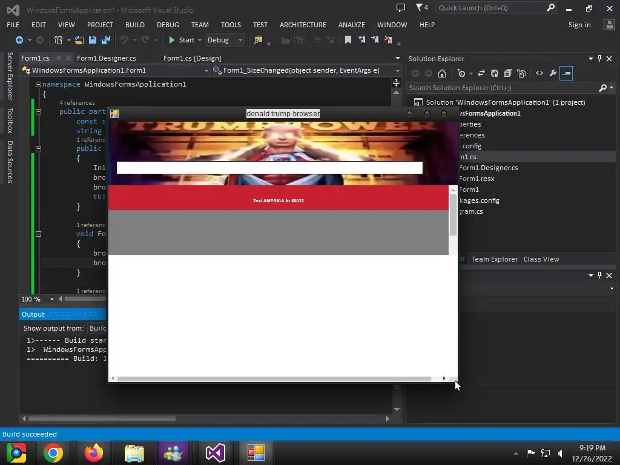The width and height of the screenshot is (620, 465).
Task: Open the feedback speech bubble icon
Action: click(401, 7)
